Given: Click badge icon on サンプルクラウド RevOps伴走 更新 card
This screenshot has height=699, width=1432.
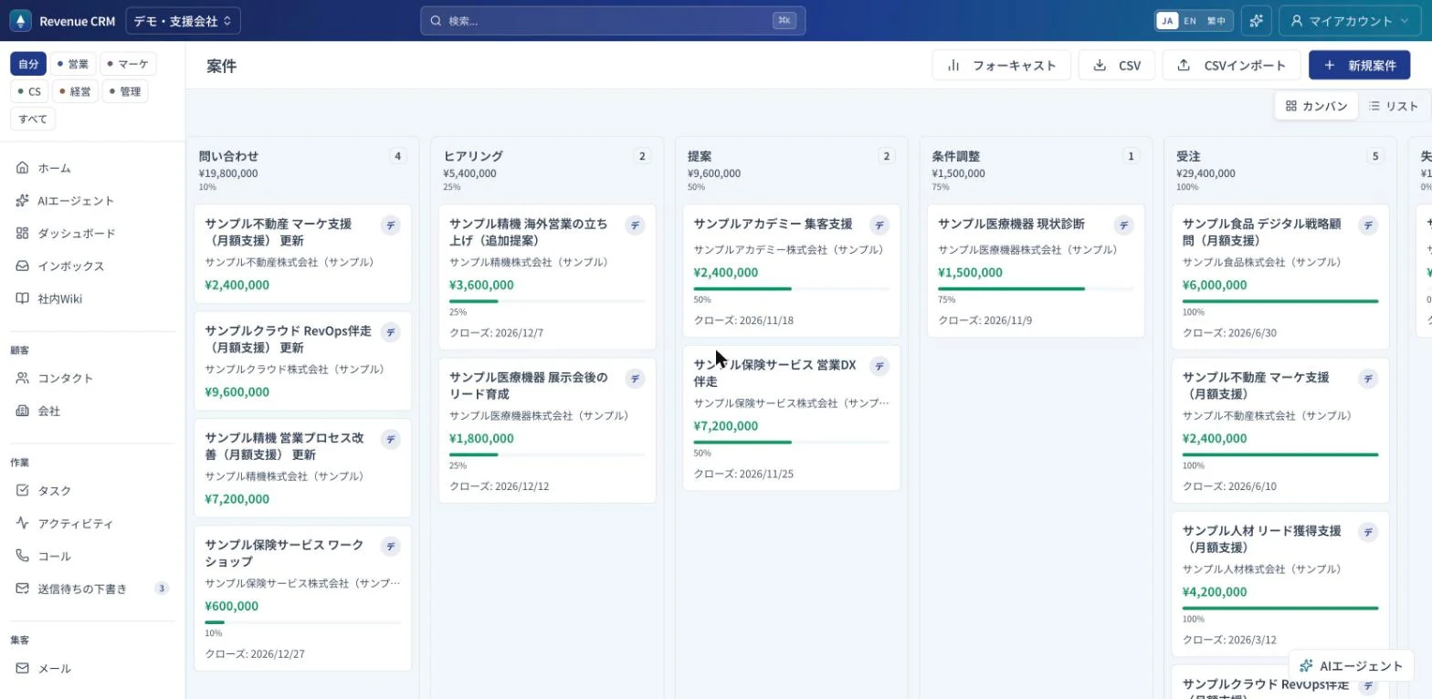Looking at the screenshot, I should (391, 332).
